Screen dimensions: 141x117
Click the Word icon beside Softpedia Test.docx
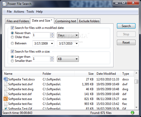pyautogui.click(x=5, y=79)
